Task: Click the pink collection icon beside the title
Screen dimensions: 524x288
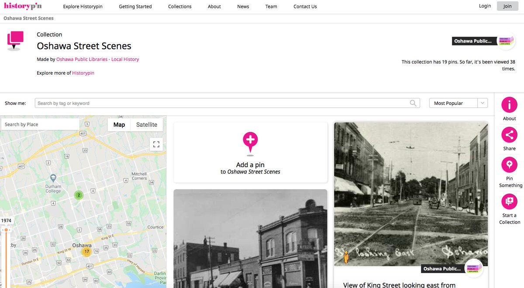Action: [x=15, y=41]
